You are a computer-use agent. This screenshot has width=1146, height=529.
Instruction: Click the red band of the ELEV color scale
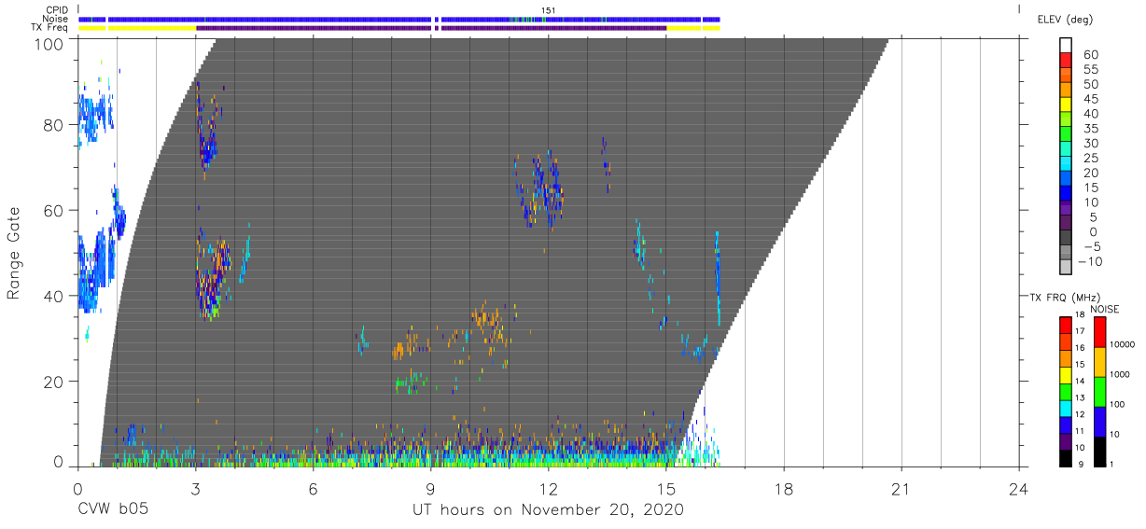1067,62
